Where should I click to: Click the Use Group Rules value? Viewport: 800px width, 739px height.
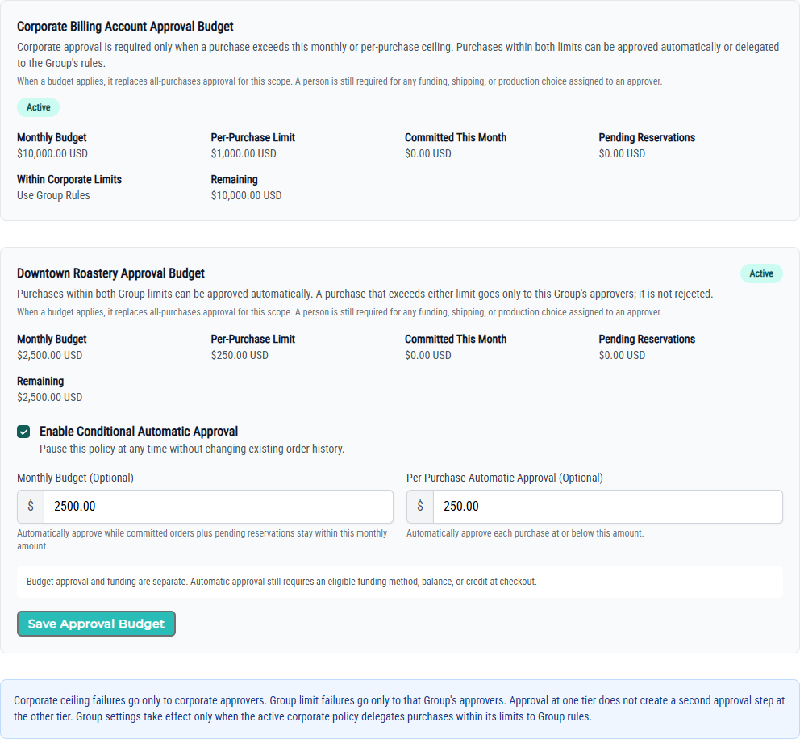(53, 195)
